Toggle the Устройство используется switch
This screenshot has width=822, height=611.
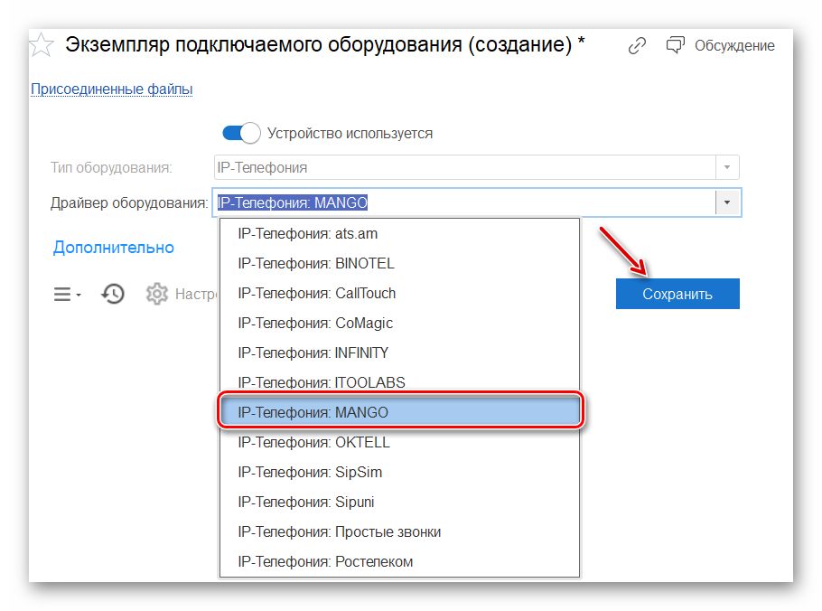(241, 133)
